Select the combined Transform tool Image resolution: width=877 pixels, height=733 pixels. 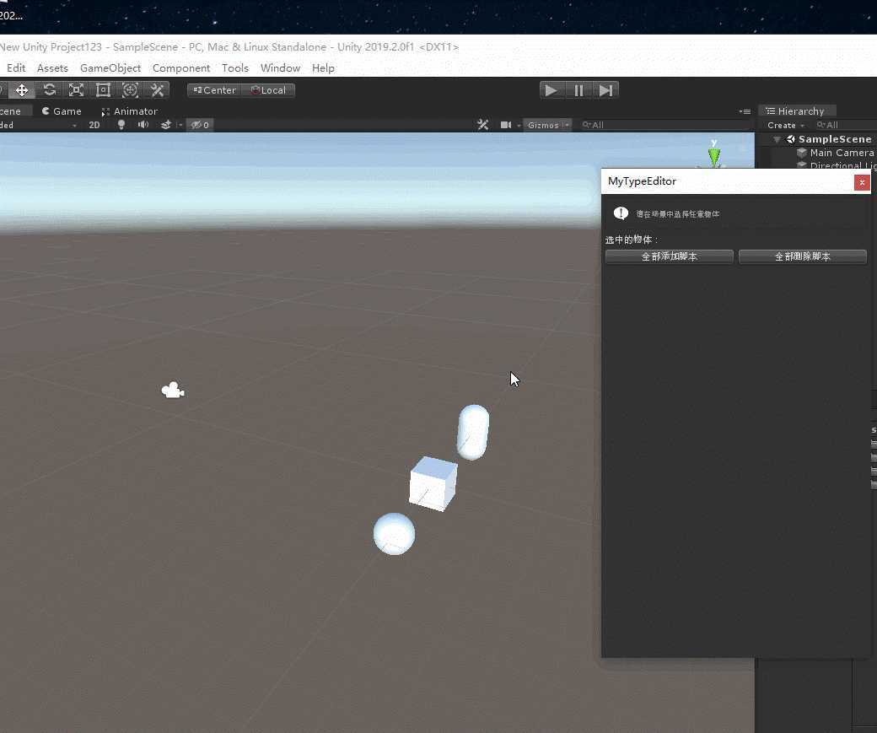click(x=130, y=90)
